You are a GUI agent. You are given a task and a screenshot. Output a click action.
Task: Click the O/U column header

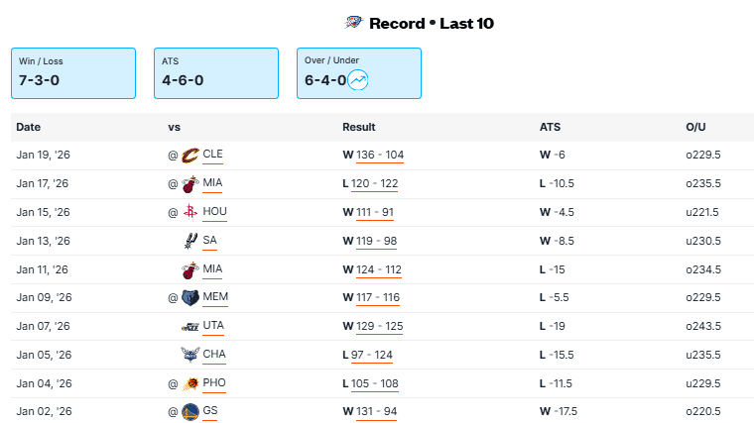[x=695, y=127]
